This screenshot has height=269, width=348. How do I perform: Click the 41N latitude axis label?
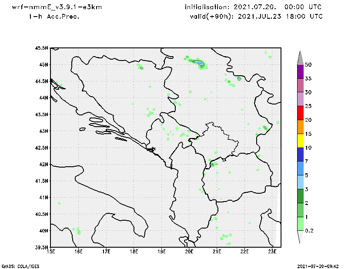(x=44, y=198)
